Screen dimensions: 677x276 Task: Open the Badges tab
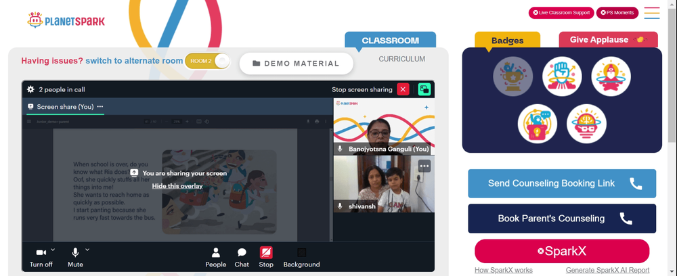coord(507,41)
